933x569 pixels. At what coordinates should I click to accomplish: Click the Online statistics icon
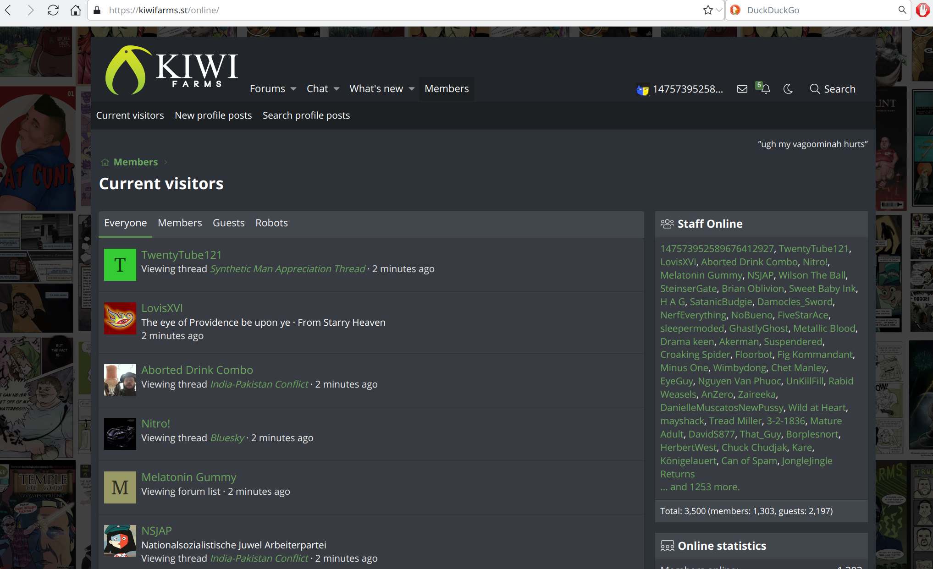click(667, 546)
